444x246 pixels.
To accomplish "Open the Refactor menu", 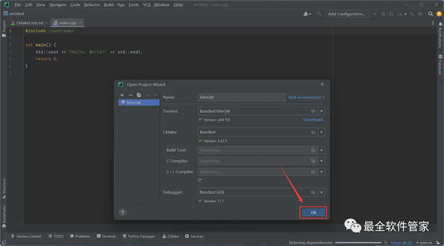I will [92, 5].
